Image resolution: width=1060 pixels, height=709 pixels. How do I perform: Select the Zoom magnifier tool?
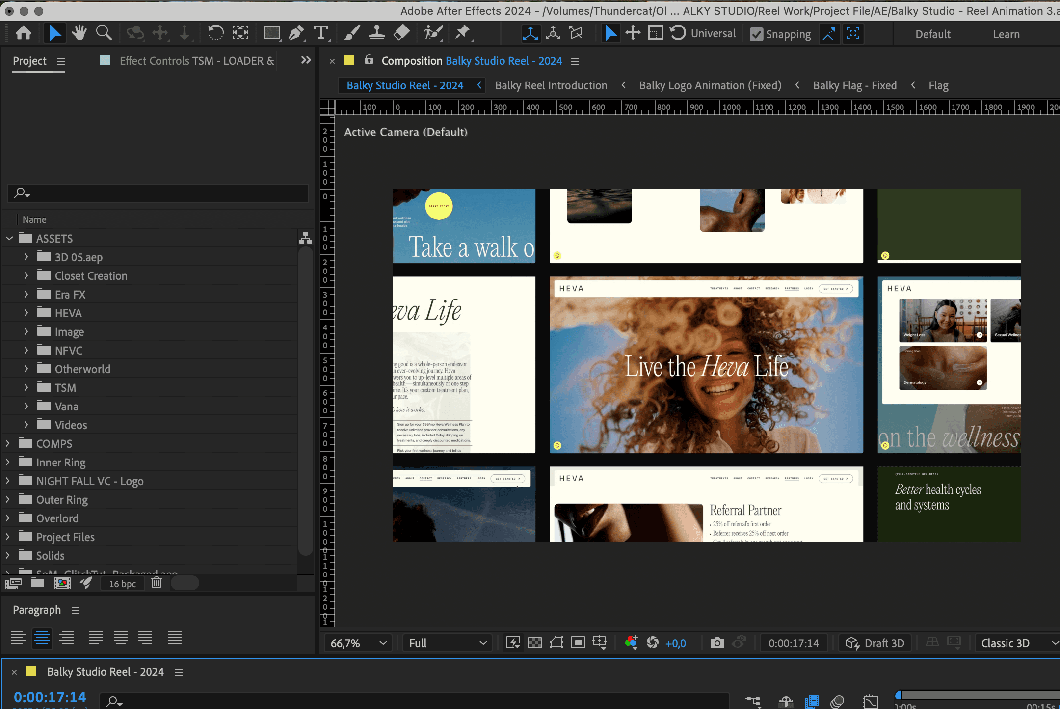(104, 33)
